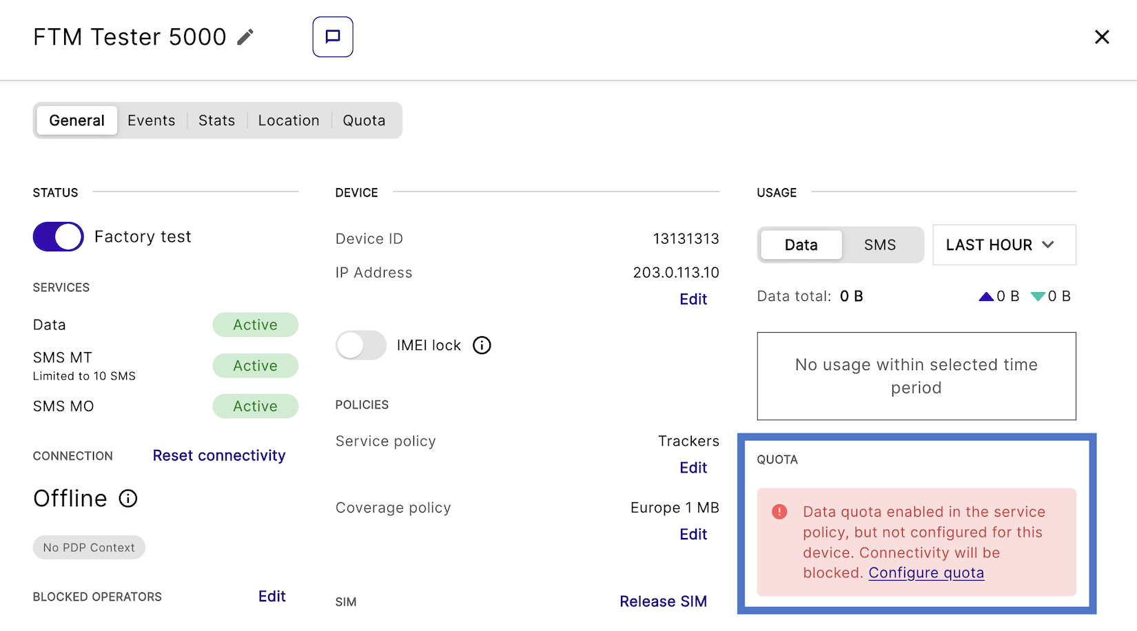Screen dimensions: 1137x631
Task: Open the comment message icon button
Action: point(333,37)
